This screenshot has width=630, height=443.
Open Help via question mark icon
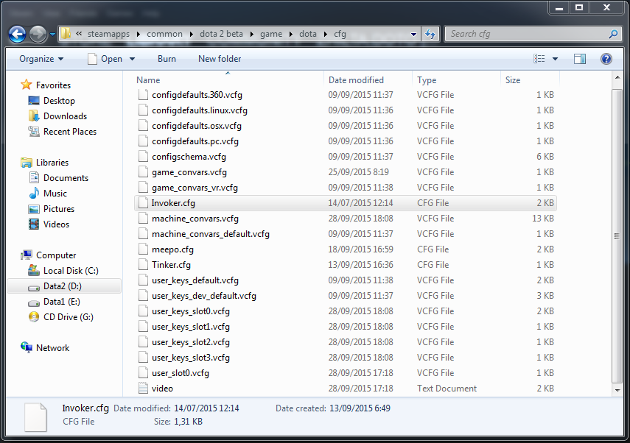pyautogui.click(x=606, y=59)
